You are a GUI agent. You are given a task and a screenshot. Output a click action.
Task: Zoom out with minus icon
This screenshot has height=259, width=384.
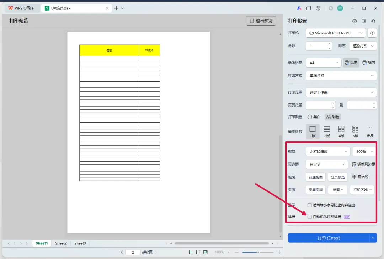(236, 252)
